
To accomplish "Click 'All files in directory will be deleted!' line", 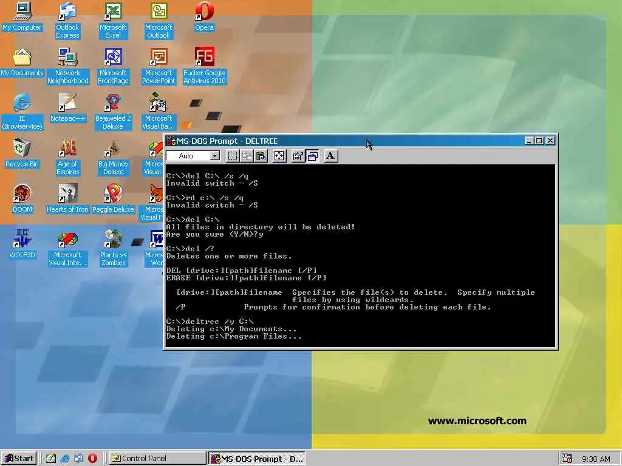I will 260,227.
